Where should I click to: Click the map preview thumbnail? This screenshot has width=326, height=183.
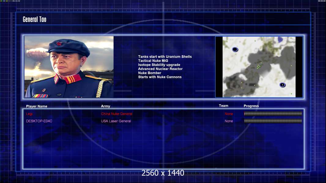259,67
